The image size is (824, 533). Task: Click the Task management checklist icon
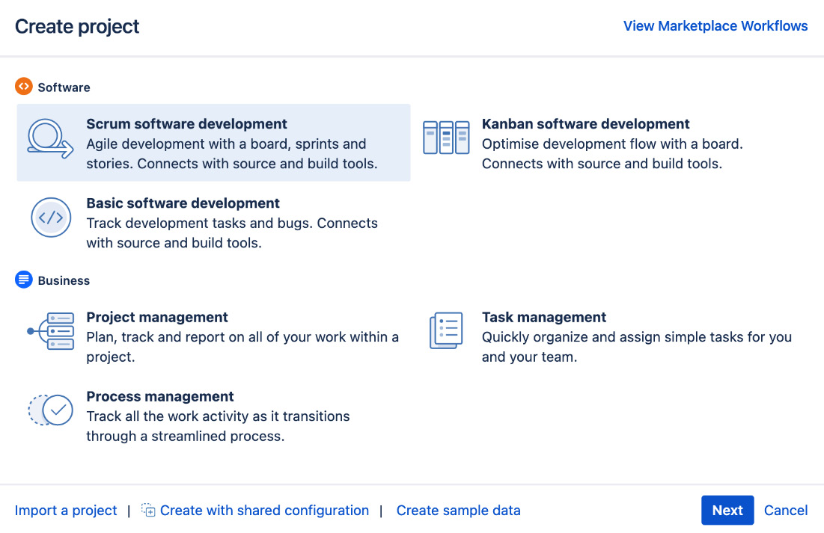(x=446, y=330)
